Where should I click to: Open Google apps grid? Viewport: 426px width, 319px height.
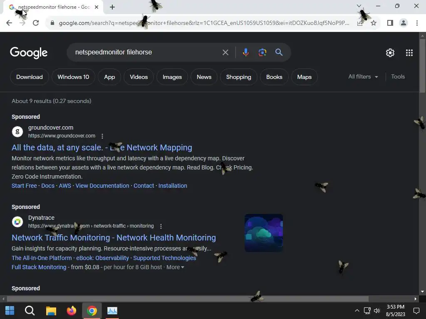pyautogui.click(x=409, y=53)
